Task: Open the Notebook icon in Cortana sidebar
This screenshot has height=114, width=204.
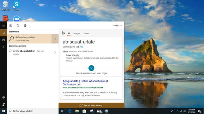Action: coord(3,40)
